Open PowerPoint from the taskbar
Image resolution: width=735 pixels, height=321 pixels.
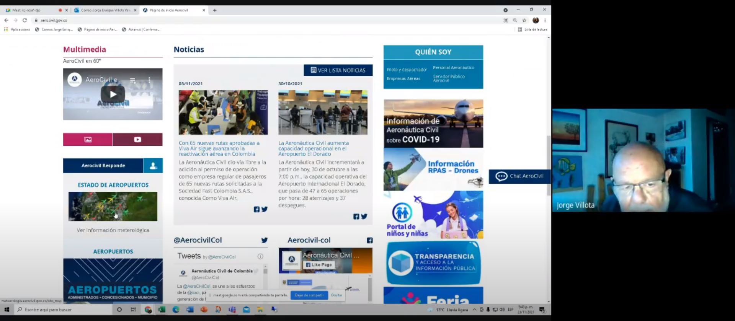coord(204,310)
